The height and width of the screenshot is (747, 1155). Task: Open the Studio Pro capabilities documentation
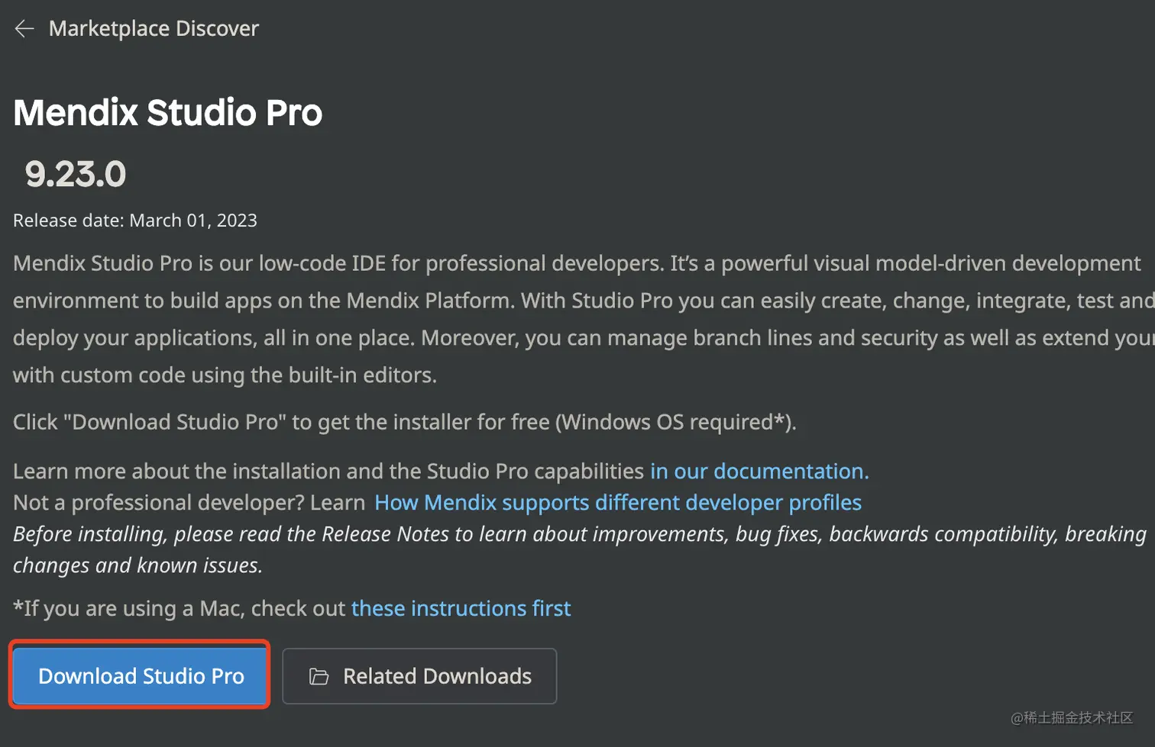coord(758,472)
